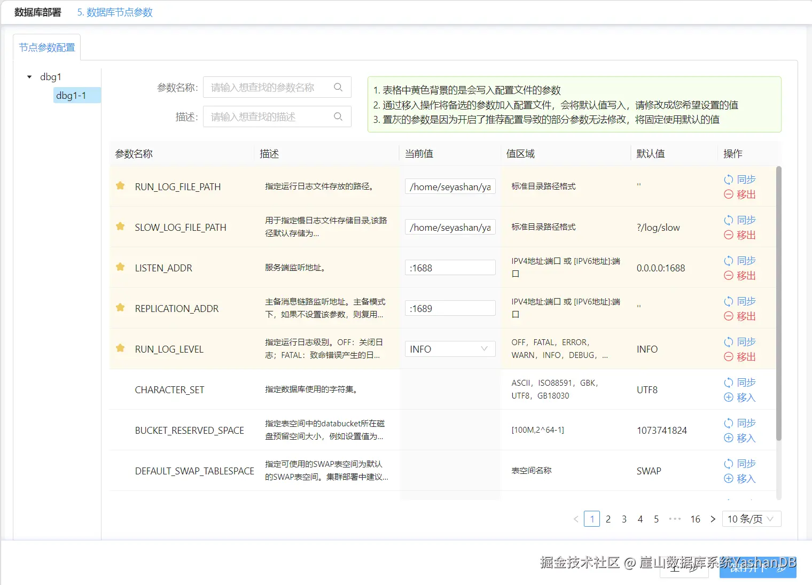812x585 pixels.
Task: Click the search icon in 参数名称 field
Action: pyautogui.click(x=338, y=87)
